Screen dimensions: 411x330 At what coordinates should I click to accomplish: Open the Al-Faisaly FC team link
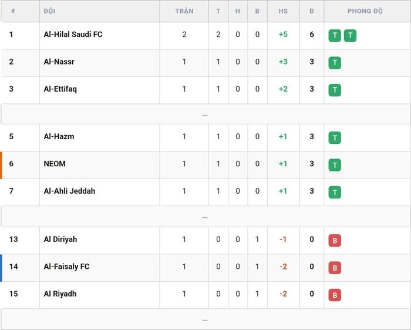[66, 267]
